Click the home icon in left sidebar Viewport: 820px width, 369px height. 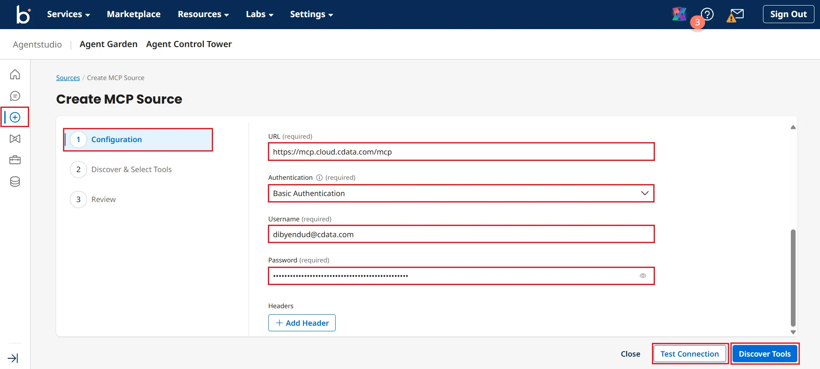[x=15, y=74]
